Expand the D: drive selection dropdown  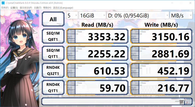click(x=138, y=15)
